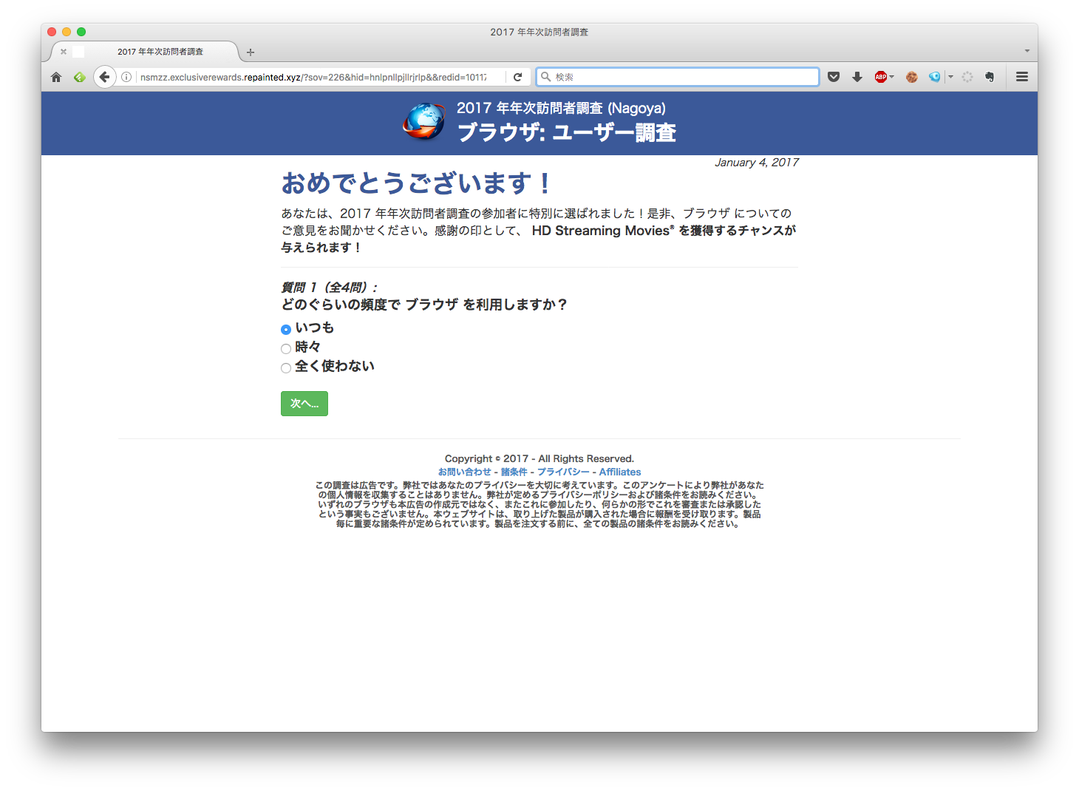Select the いつも radio option
The image size is (1079, 791).
point(286,330)
